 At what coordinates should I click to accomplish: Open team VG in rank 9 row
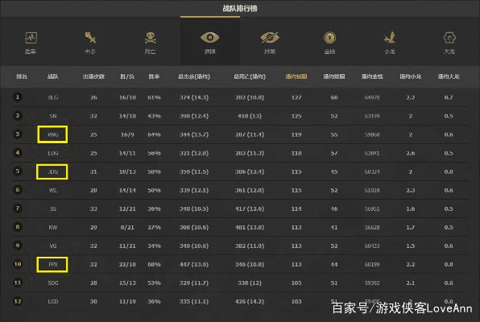[x=53, y=246]
